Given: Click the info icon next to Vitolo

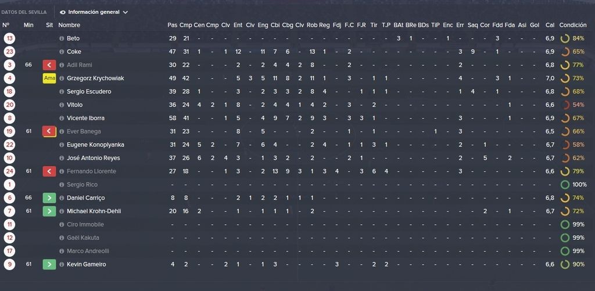Looking at the screenshot, I should 62,105.
